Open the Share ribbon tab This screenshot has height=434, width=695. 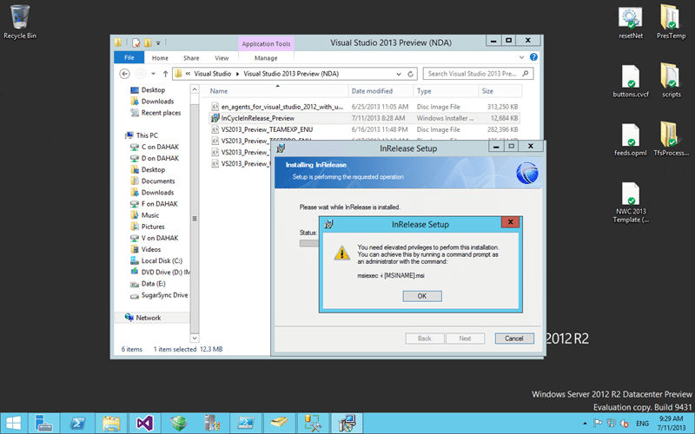191,58
